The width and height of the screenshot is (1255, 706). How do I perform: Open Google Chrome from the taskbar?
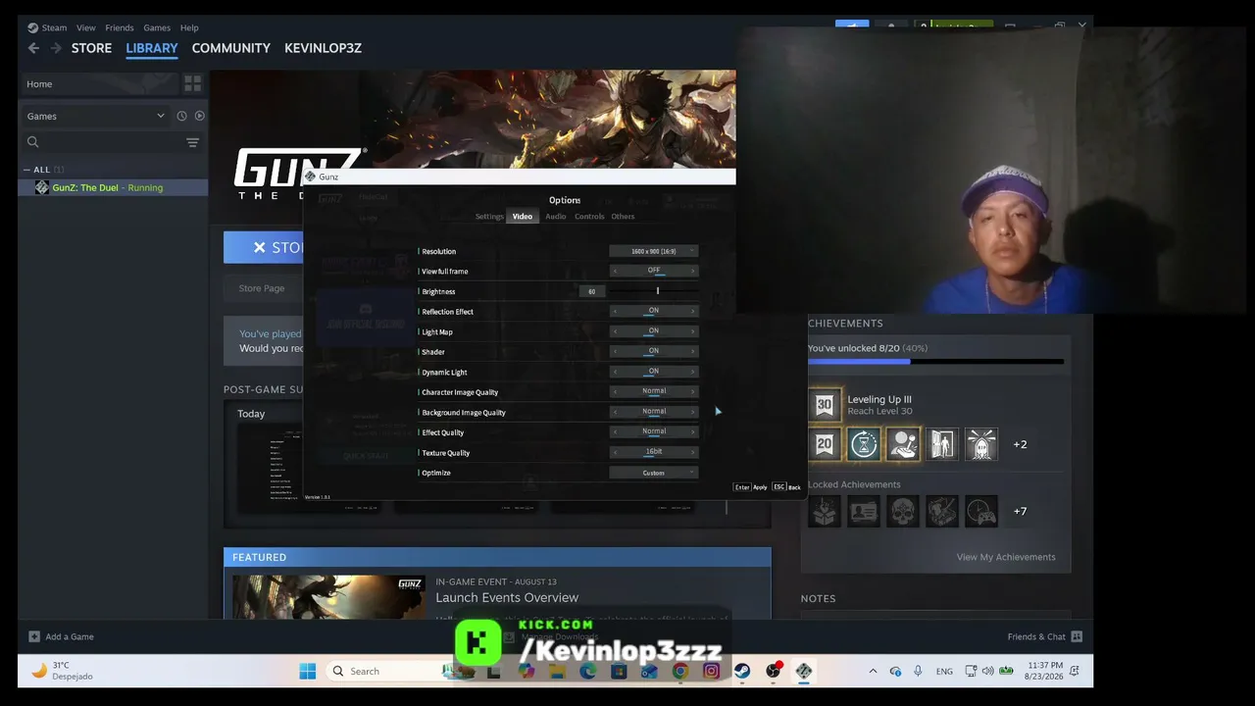pos(680,671)
